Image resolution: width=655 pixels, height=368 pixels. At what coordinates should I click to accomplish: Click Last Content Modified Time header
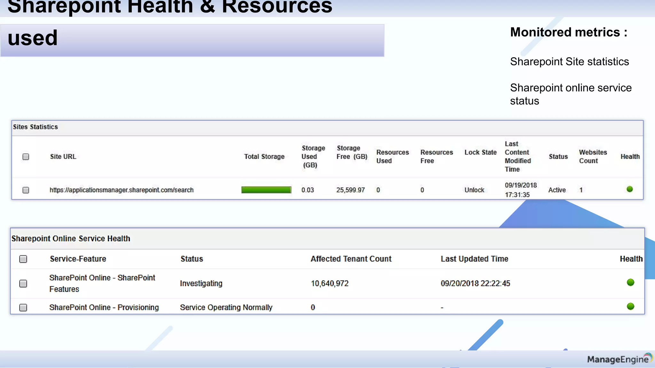pos(518,157)
